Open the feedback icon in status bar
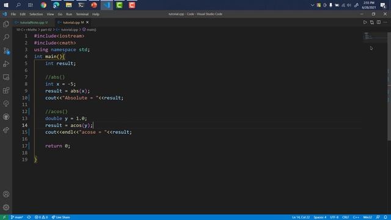Image resolution: width=391 pixels, height=220 pixels. pyautogui.click(x=378, y=218)
